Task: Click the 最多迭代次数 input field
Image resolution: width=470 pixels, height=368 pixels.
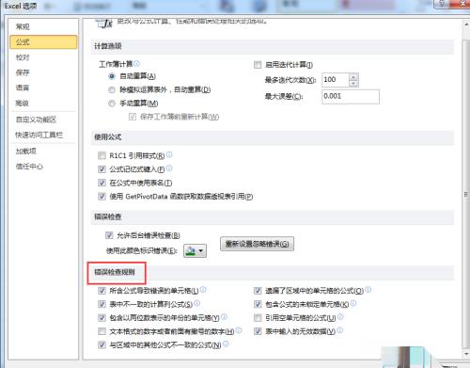Action: click(336, 80)
